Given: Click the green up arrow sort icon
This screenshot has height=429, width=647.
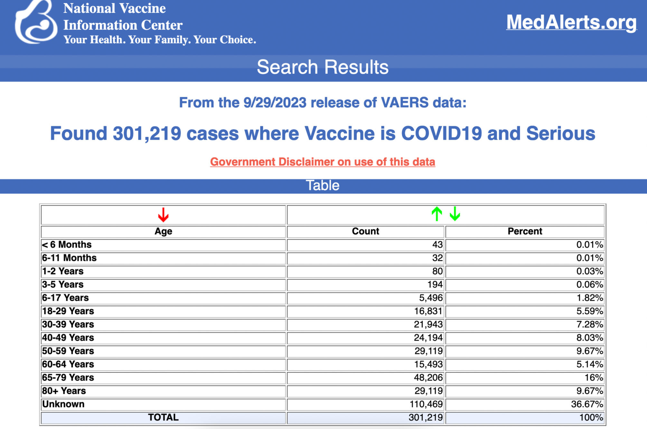Looking at the screenshot, I should [436, 214].
